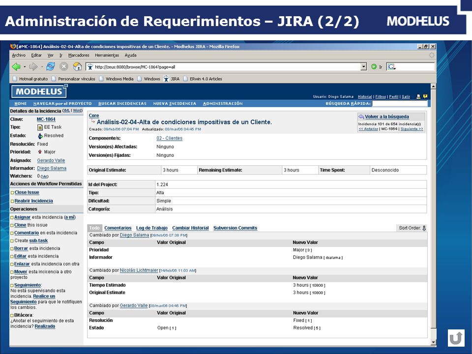472x354 pixels.
Task: Click the Volver a la búsqueda arrow icon
Action: [x=361, y=117]
